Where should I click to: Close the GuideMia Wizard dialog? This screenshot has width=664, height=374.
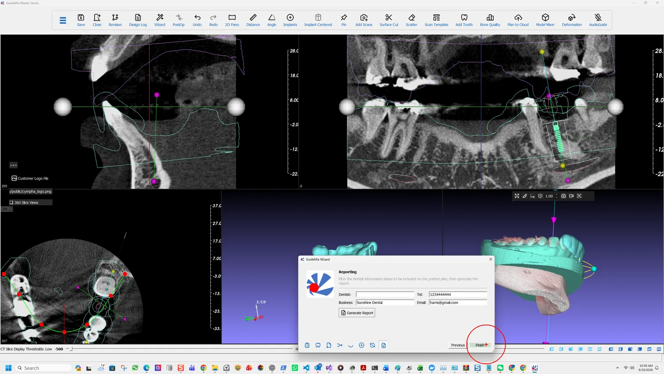pyautogui.click(x=490, y=259)
